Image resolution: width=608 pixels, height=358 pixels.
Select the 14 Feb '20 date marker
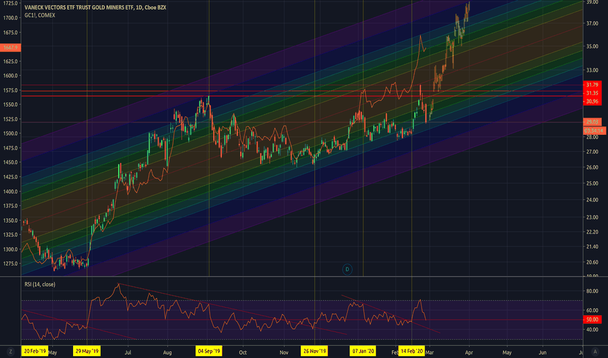tap(412, 351)
